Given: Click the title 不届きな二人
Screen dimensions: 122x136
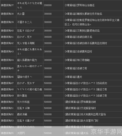Looking at the screenshot, I should (x=24, y=22).
